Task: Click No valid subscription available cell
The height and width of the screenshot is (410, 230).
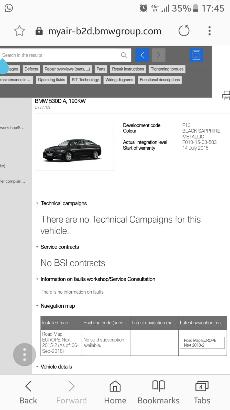Action: coord(106,343)
